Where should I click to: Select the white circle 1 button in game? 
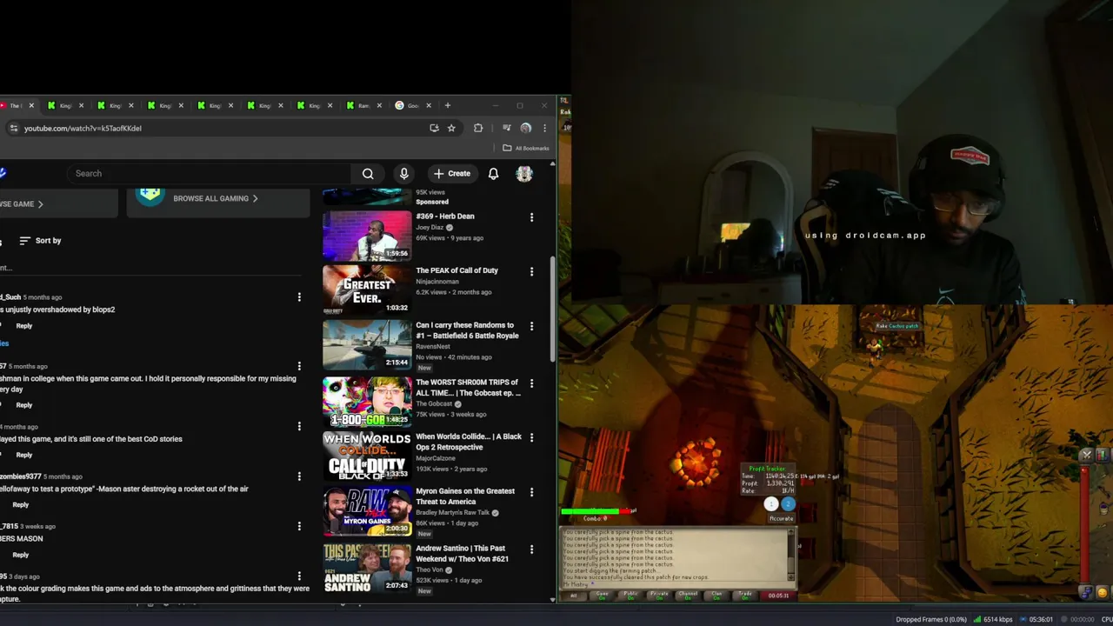tap(771, 504)
